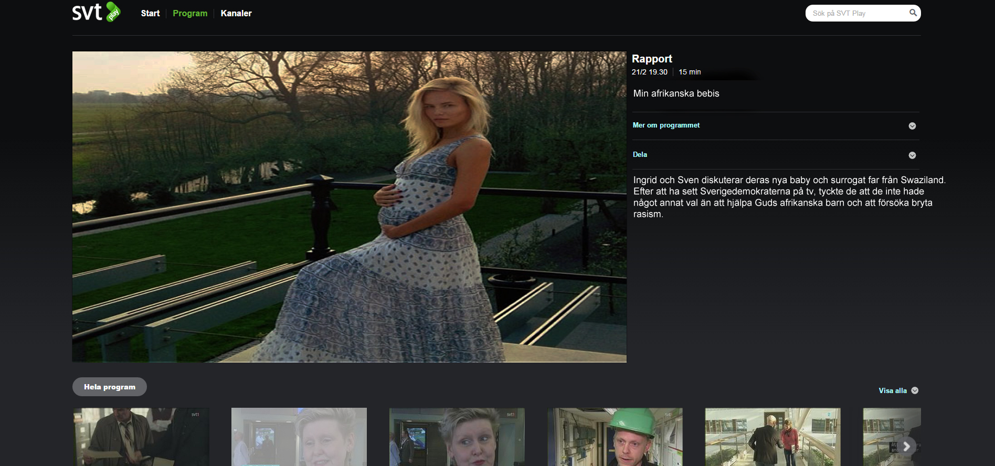
Task: Open the third thumbnail in Hela program row
Action: (457, 437)
